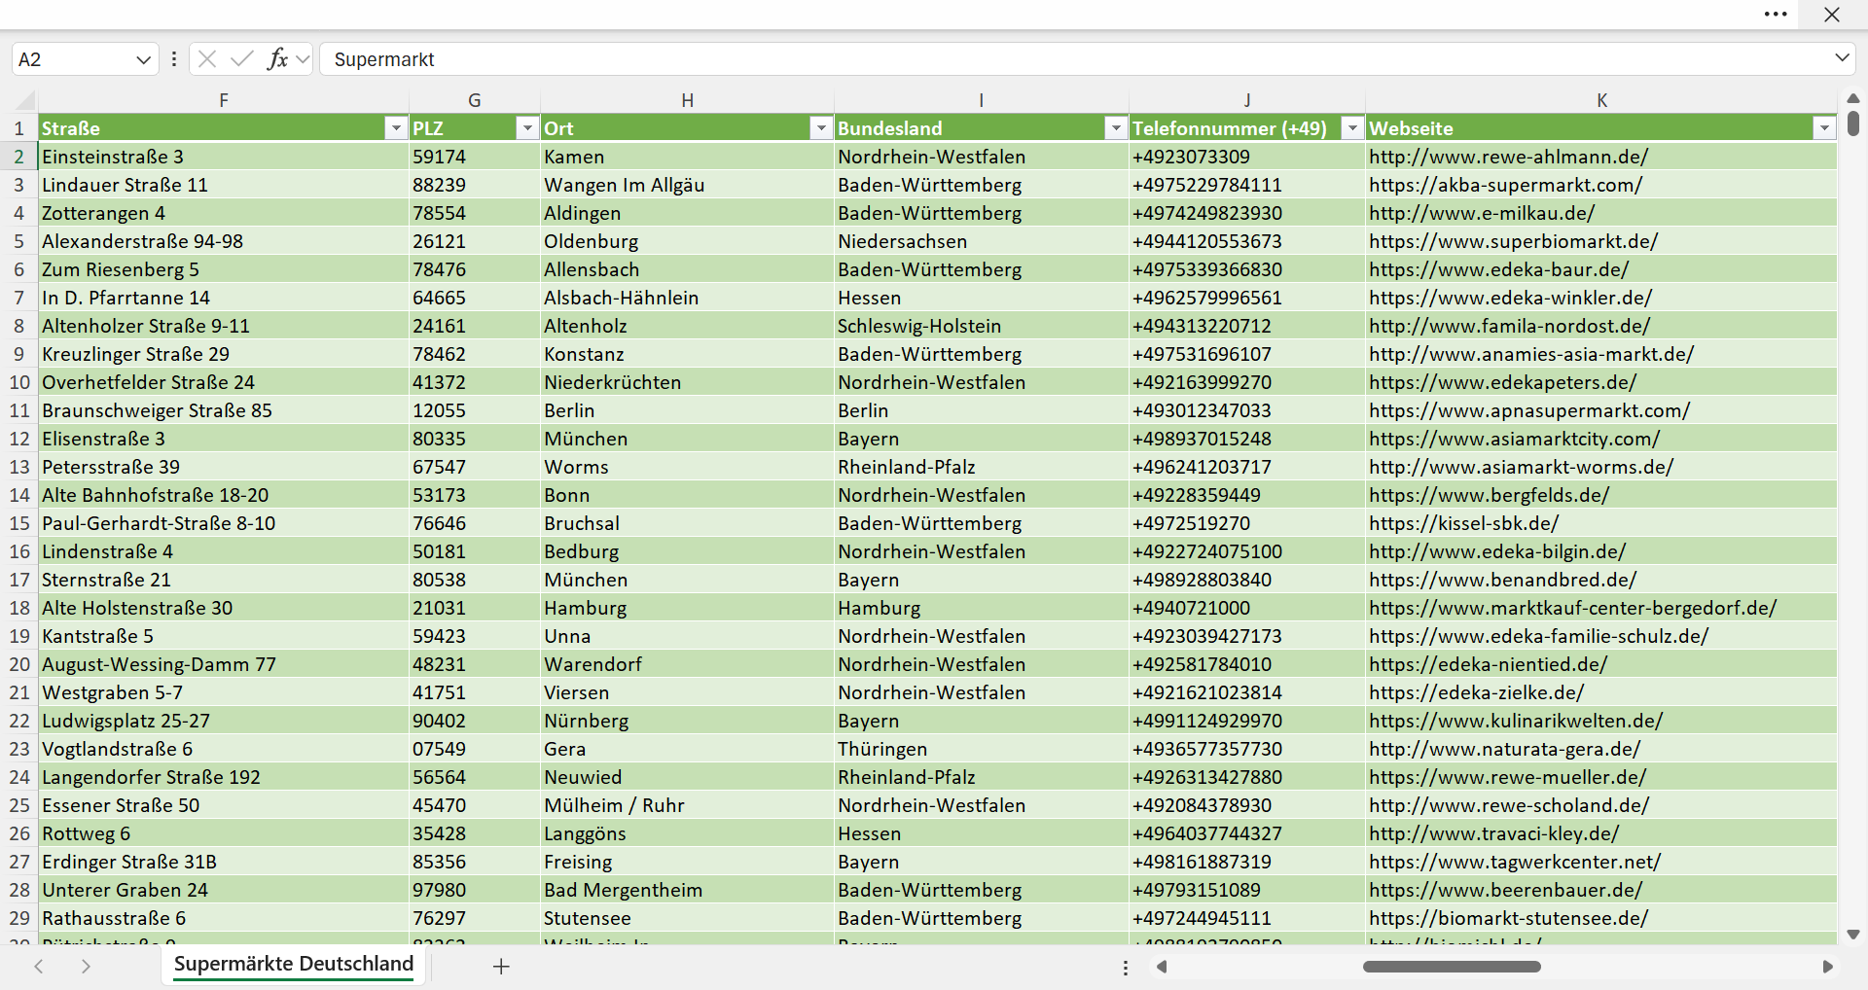Select the cell August-Wessing-Damm 77
Image resolution: width=1868 pixels, height=990 pixels.
[224, 664]
